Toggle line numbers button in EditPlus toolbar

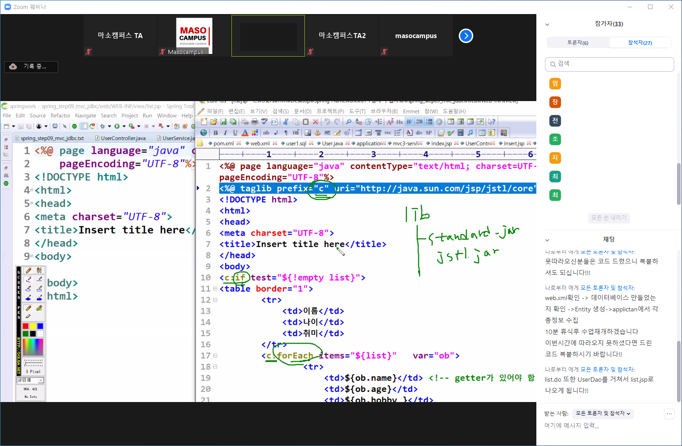(x=429, y=122)
